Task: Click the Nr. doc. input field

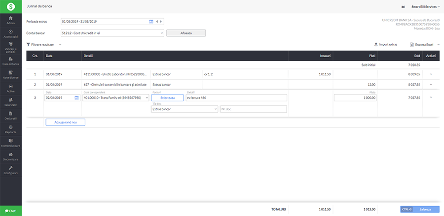Action: tap(253, 109)
